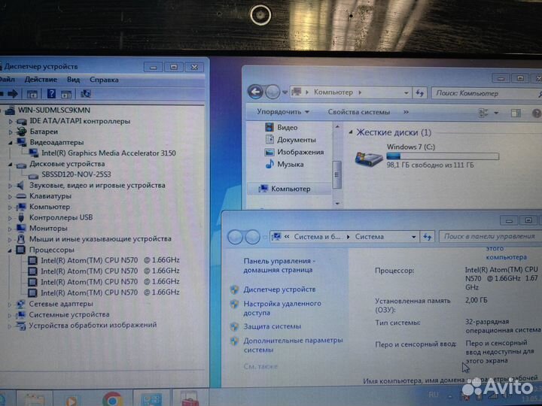Click the scan hardware changes toolbar icon
Image resolution: width=542 pixels, height=406 pixels.
[85, 93]
